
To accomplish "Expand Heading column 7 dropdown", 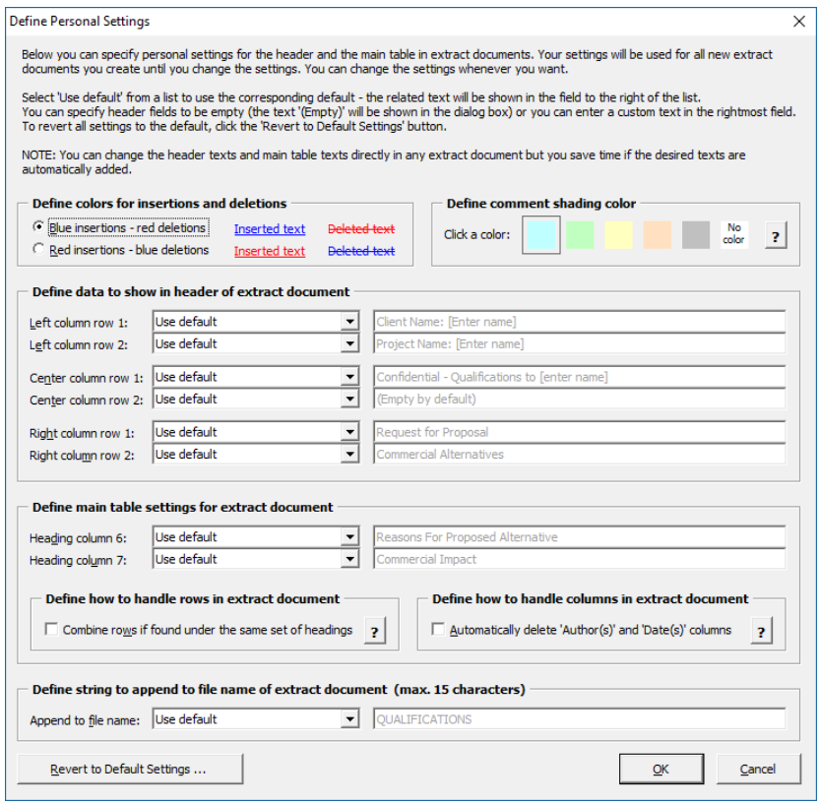I will pyautogui.click(x=349, y=558).
